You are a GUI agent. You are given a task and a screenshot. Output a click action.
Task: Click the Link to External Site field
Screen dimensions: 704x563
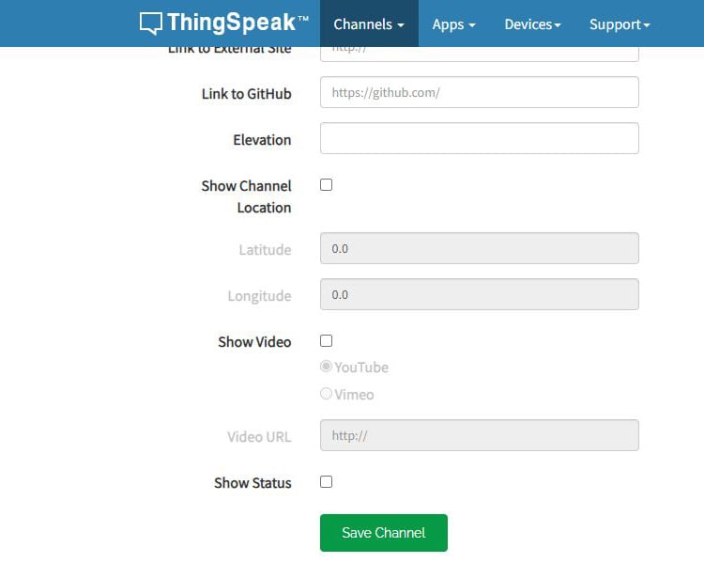(479, 53)
